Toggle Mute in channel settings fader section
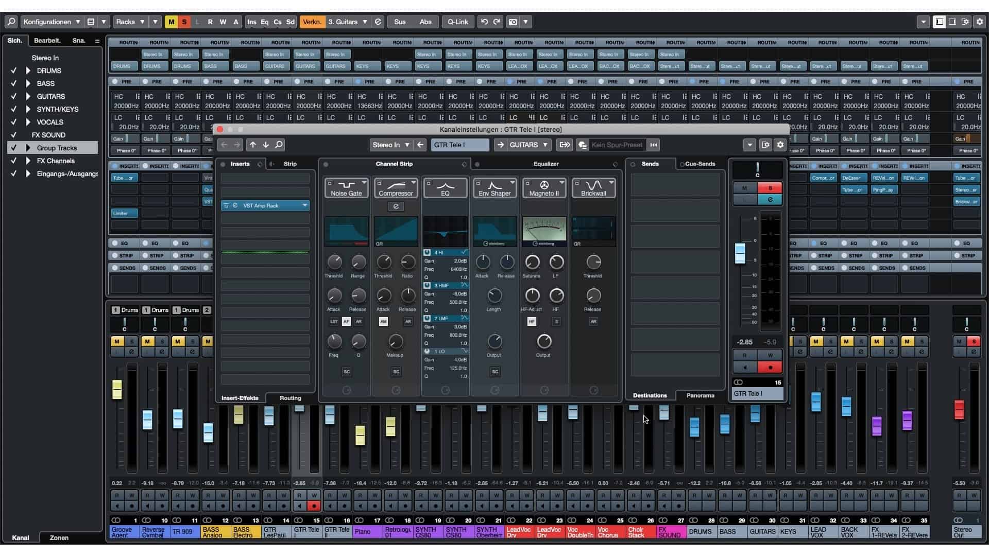 pyautogui.click(x=745, y=188)
